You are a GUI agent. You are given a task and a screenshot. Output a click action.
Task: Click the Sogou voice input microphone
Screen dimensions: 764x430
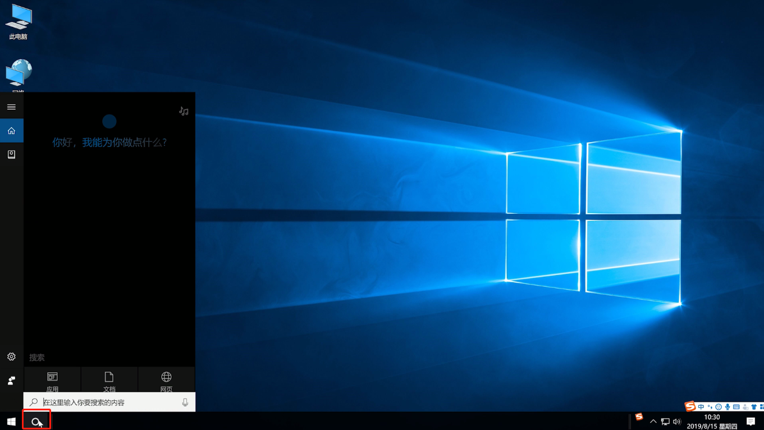[728, 407]
